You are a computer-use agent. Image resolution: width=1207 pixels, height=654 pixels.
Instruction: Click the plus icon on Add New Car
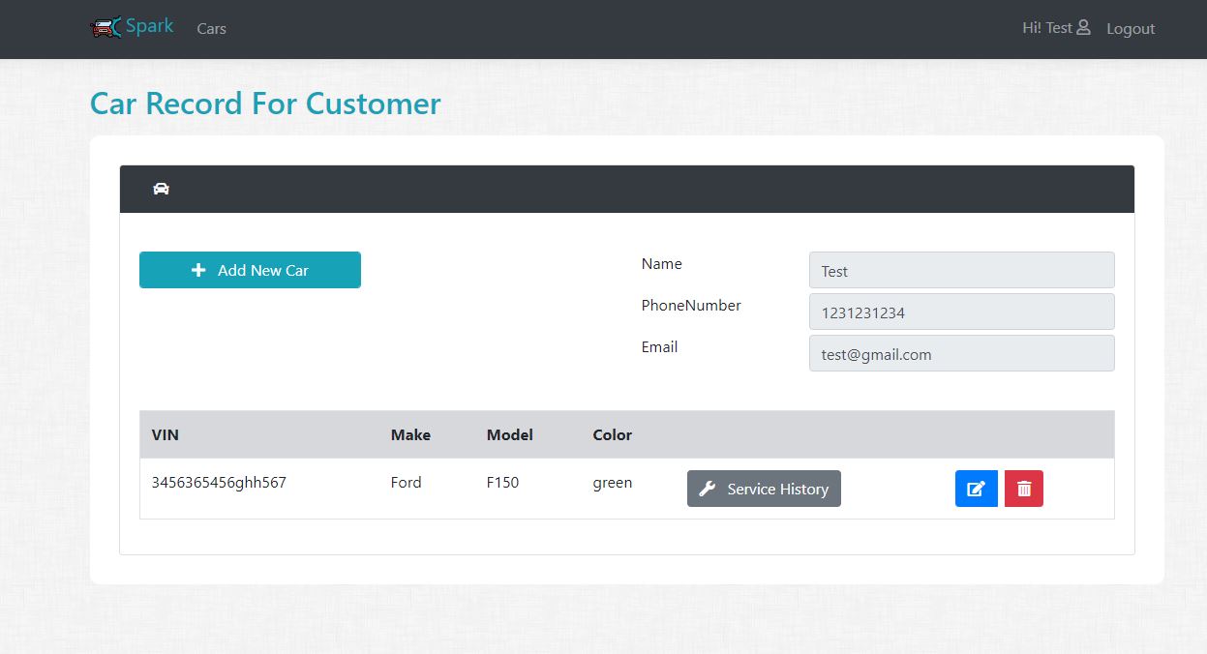click(x=198, y=270)
